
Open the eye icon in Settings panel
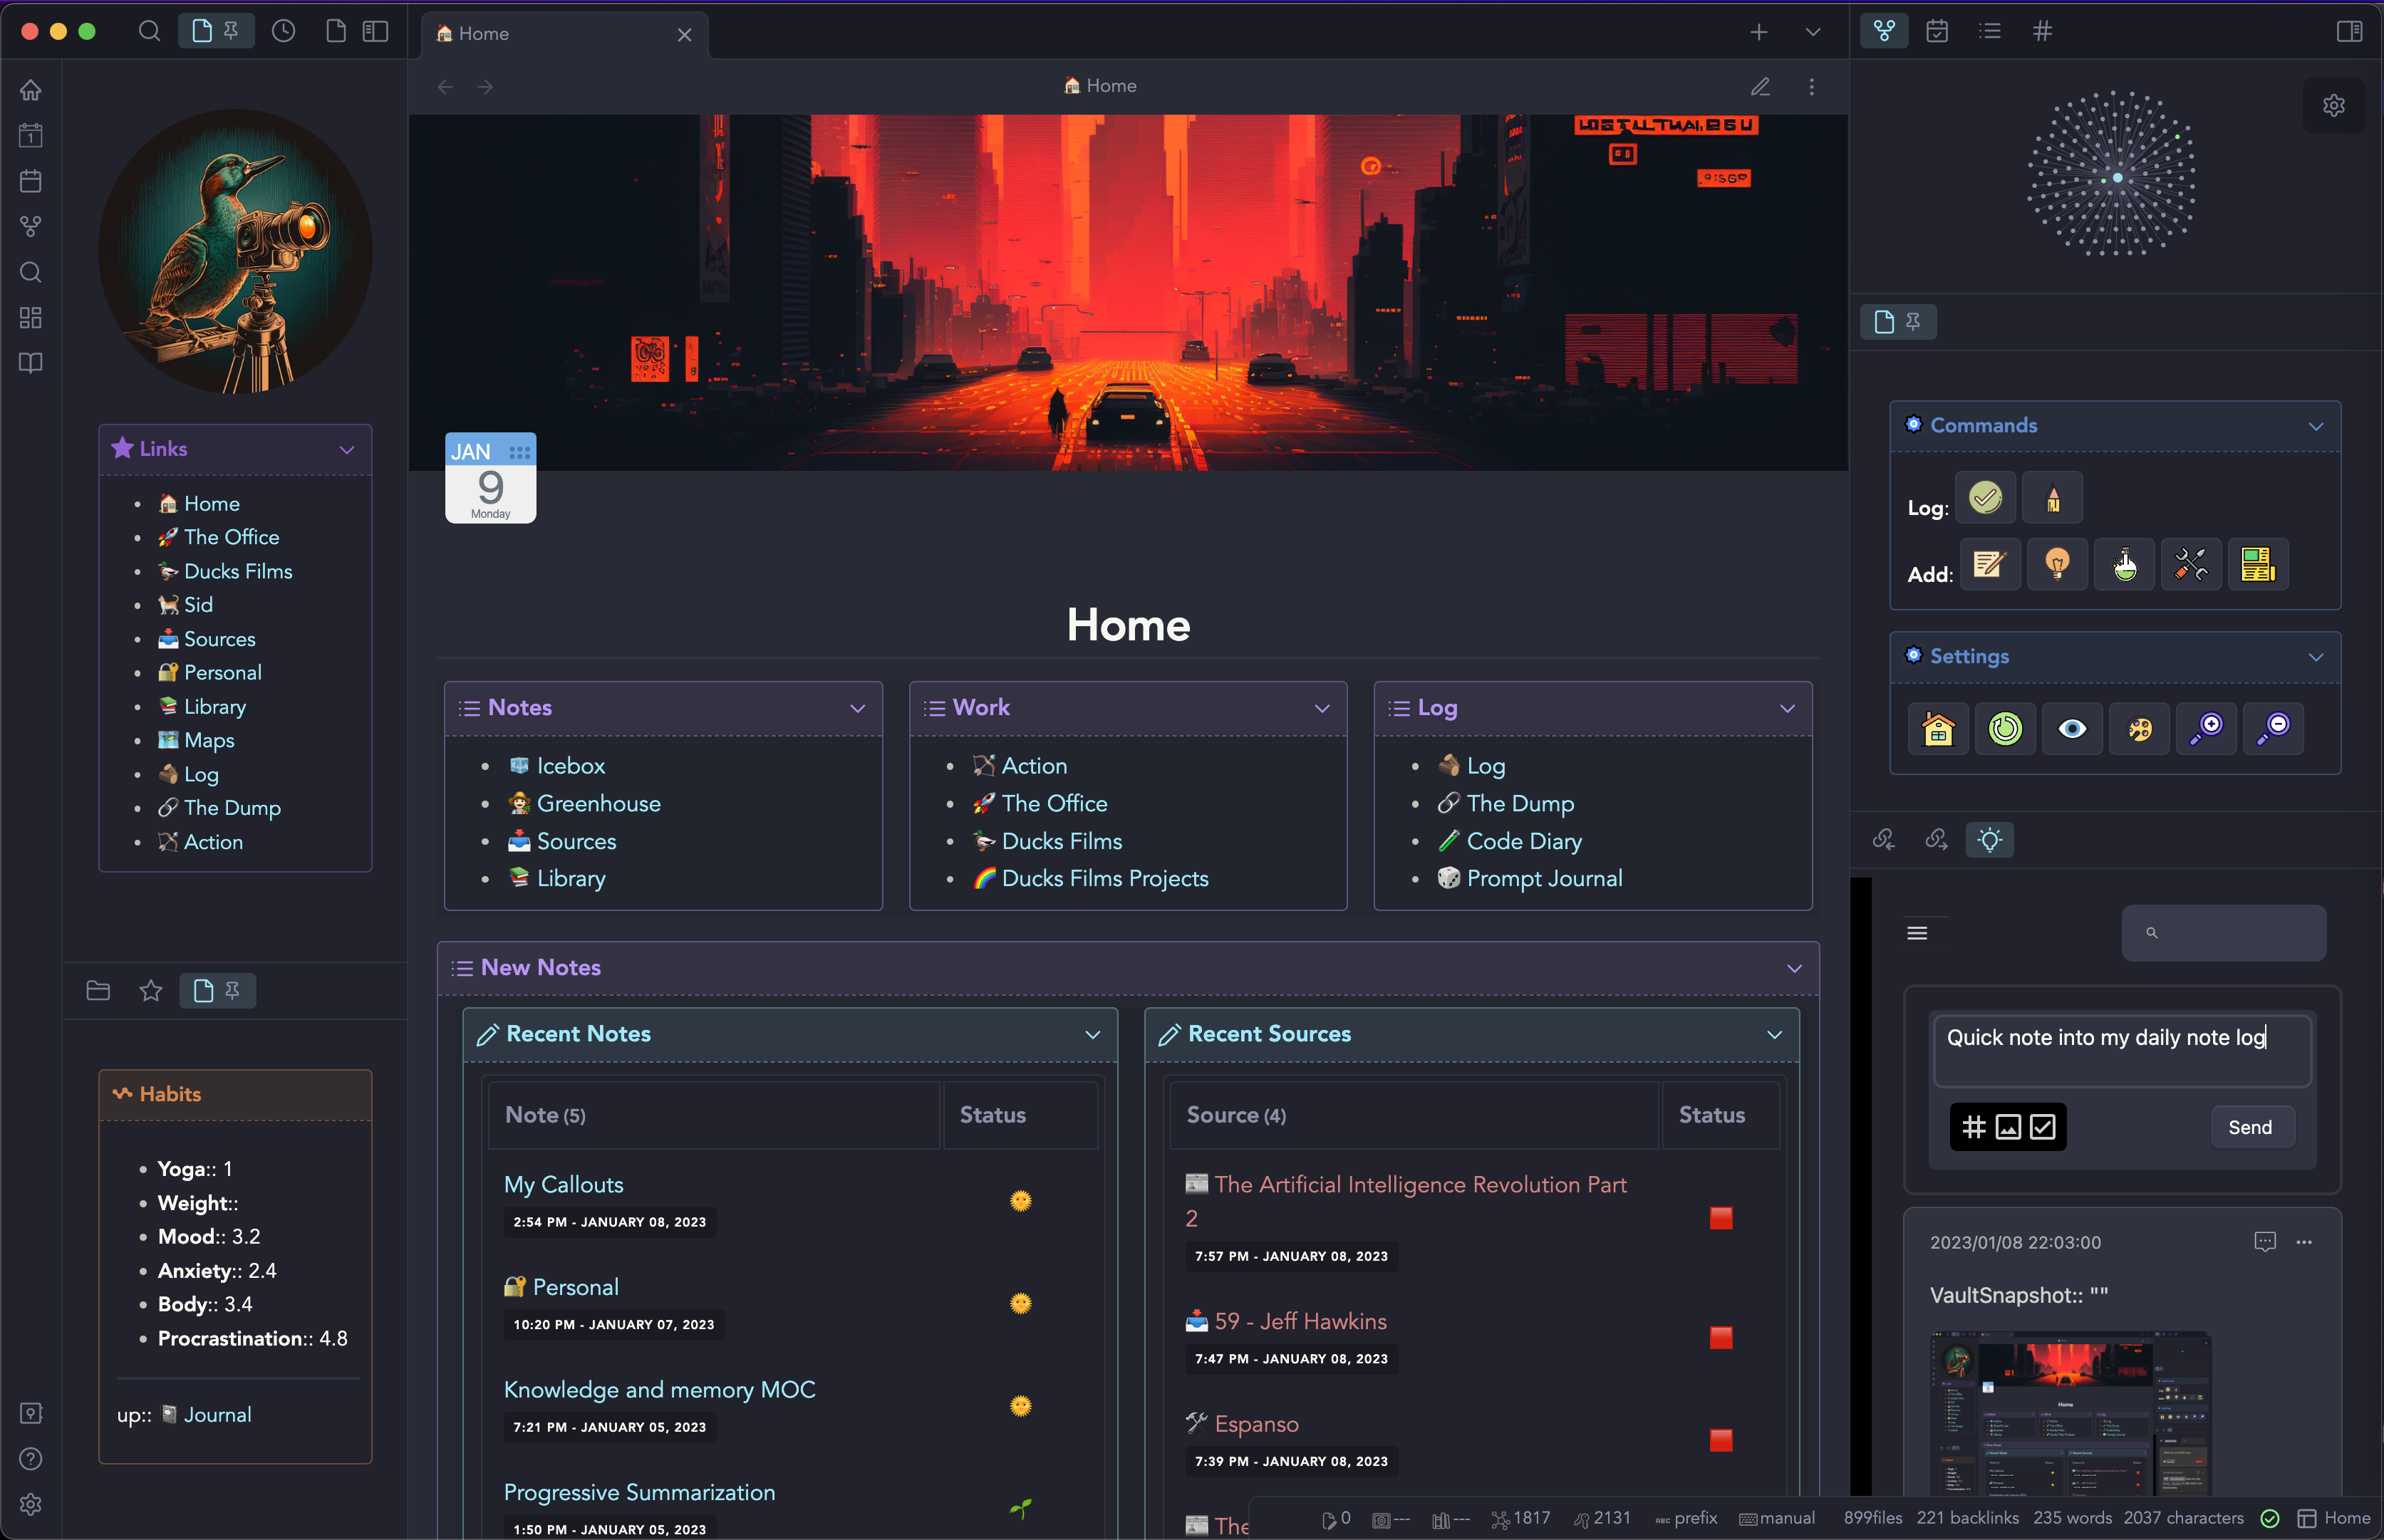coord(2071,728)
